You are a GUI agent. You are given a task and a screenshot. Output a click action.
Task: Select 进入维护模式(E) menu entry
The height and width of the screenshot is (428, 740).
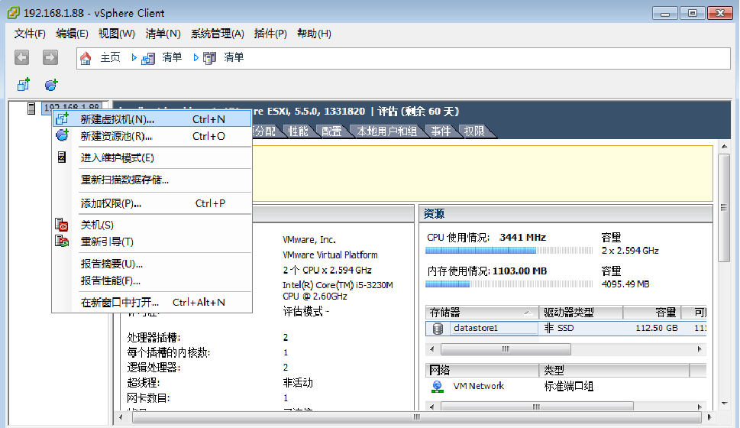tap(152, 157)
